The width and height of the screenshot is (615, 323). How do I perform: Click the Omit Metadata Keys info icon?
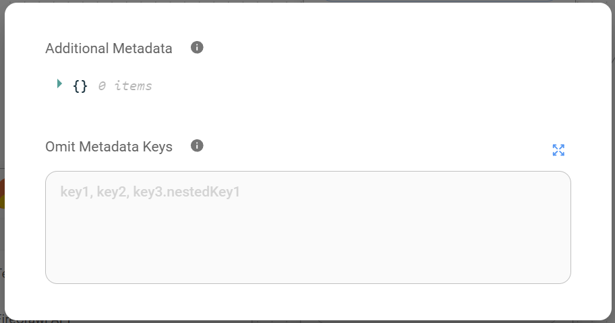tap(197, 146)
